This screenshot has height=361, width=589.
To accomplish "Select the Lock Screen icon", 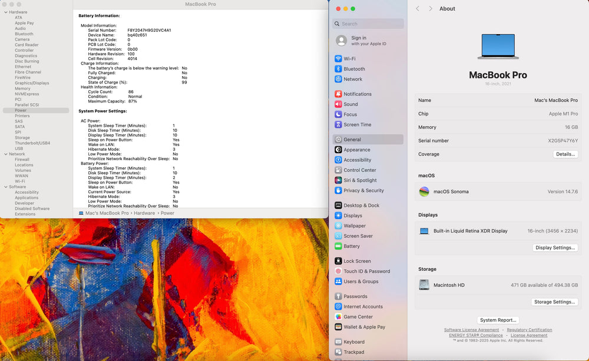I will click(x=338, y=261).
